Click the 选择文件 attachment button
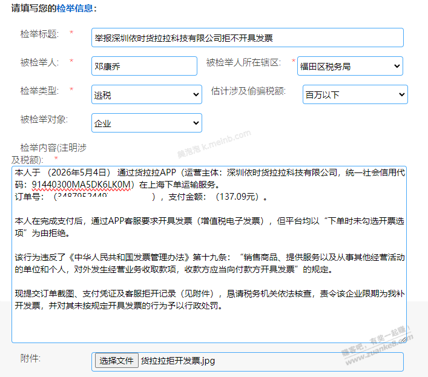 point(117,361)
